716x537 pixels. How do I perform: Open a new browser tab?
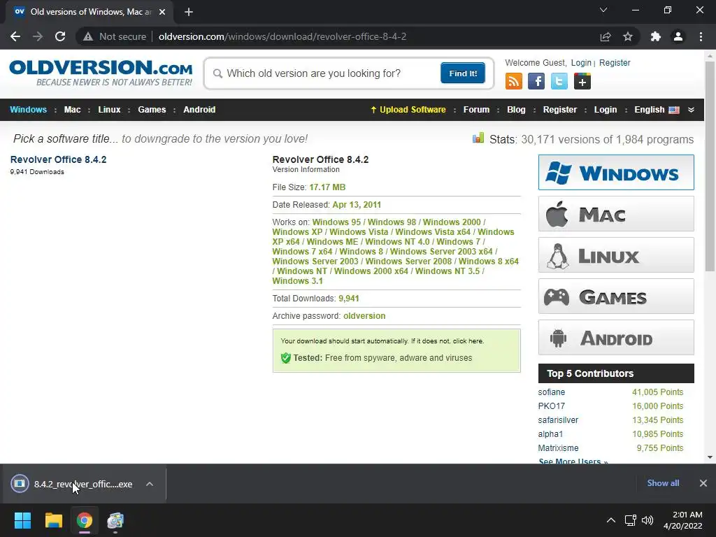click(x=189, y=12)
